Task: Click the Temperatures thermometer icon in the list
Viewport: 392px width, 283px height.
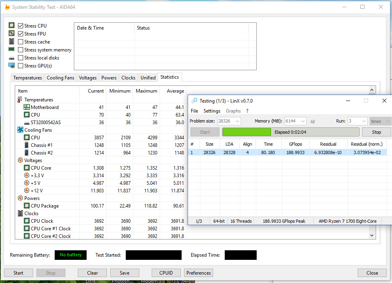Action: click(20, 99)
